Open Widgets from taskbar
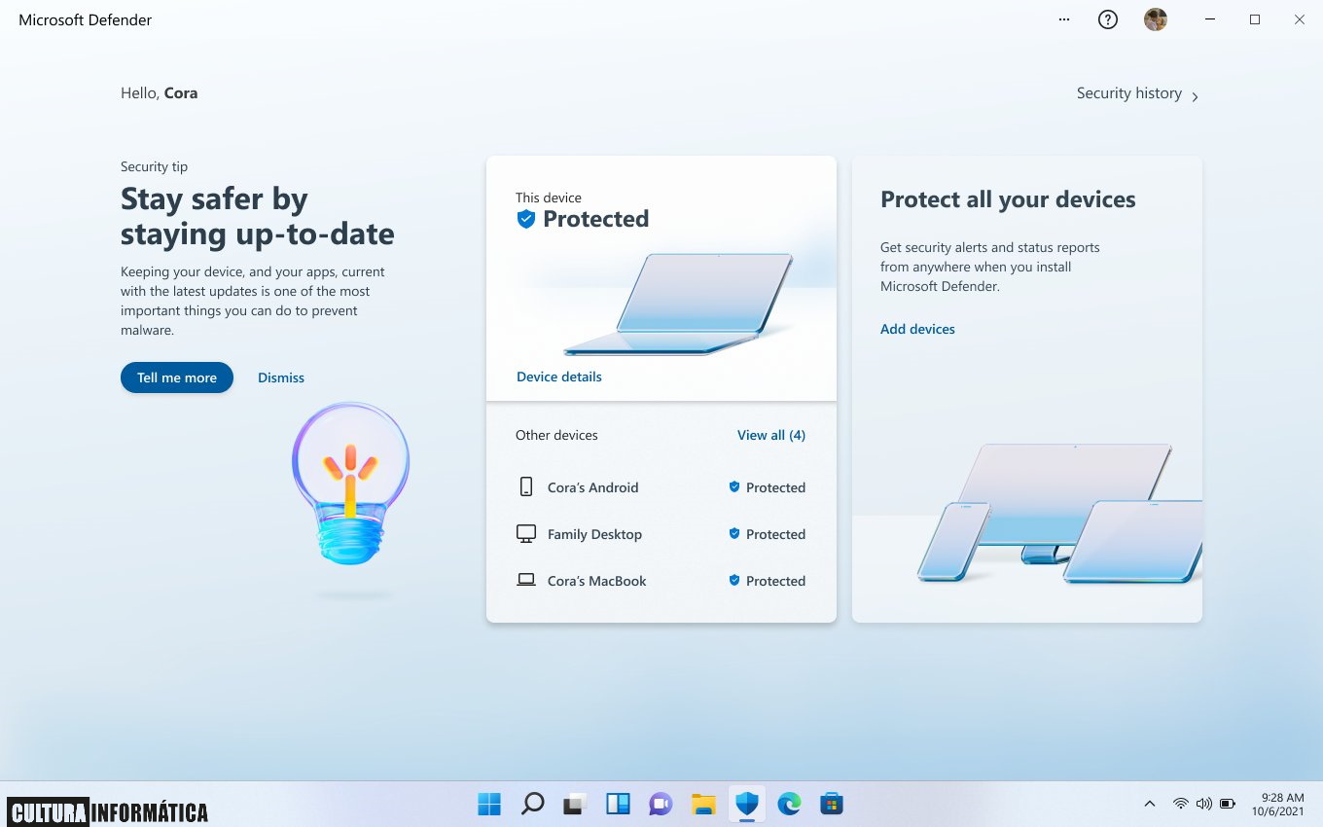 tap(618, 804)
